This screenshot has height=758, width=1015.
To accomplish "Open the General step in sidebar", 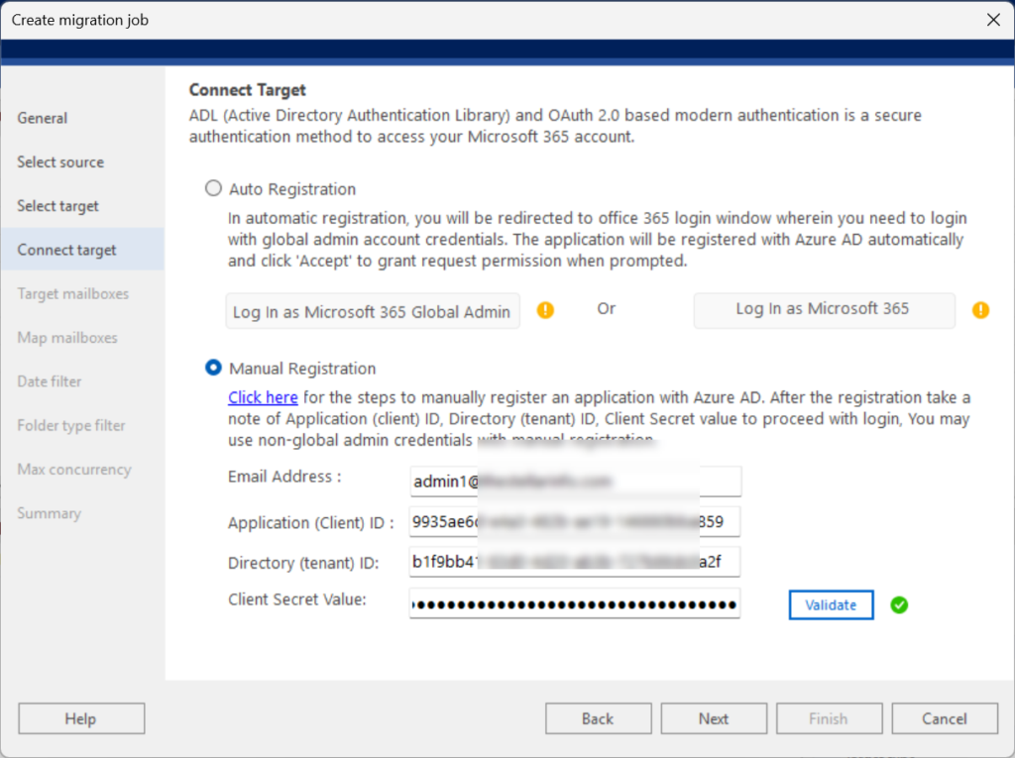I will pos(42,119).
